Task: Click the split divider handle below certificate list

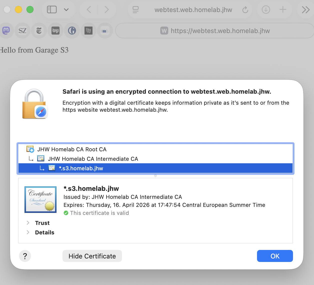Action: (x=155, y=176)
